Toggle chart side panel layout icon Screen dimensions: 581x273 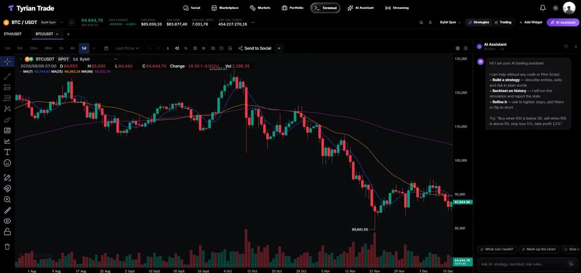tap(466, 48)
